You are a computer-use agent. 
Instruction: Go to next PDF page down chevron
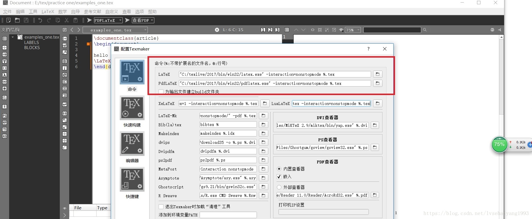[x=303, y=30]
